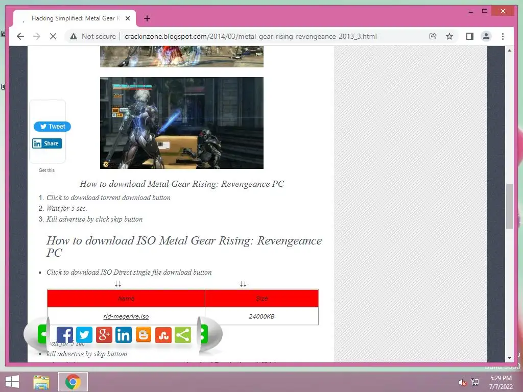Share via the Blogger icon
The height and width of the screenshot is (392, 523).
pyautogui.click(x=144, y=335)
